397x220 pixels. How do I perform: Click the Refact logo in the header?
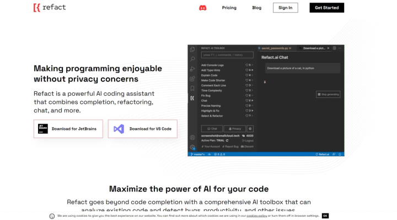point(50,8)
